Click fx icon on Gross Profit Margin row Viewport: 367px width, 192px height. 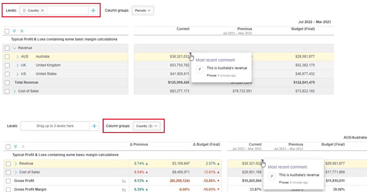tap(124, 189)
